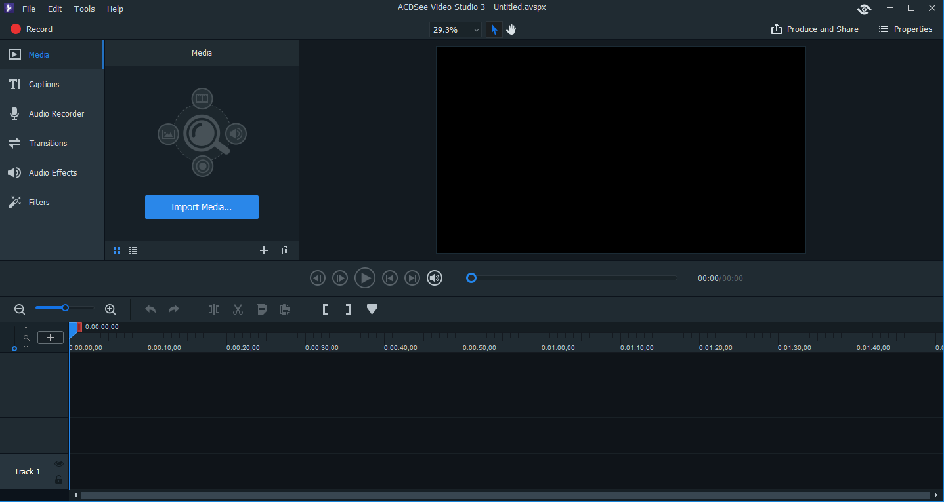Select the hand pan tool

pyautogui.click(x=511, y=29)
